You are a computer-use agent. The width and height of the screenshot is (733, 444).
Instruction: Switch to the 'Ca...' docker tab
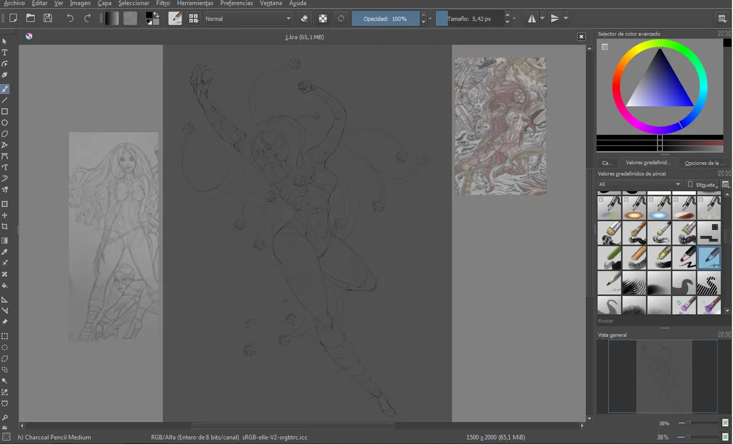coord(607,163)
